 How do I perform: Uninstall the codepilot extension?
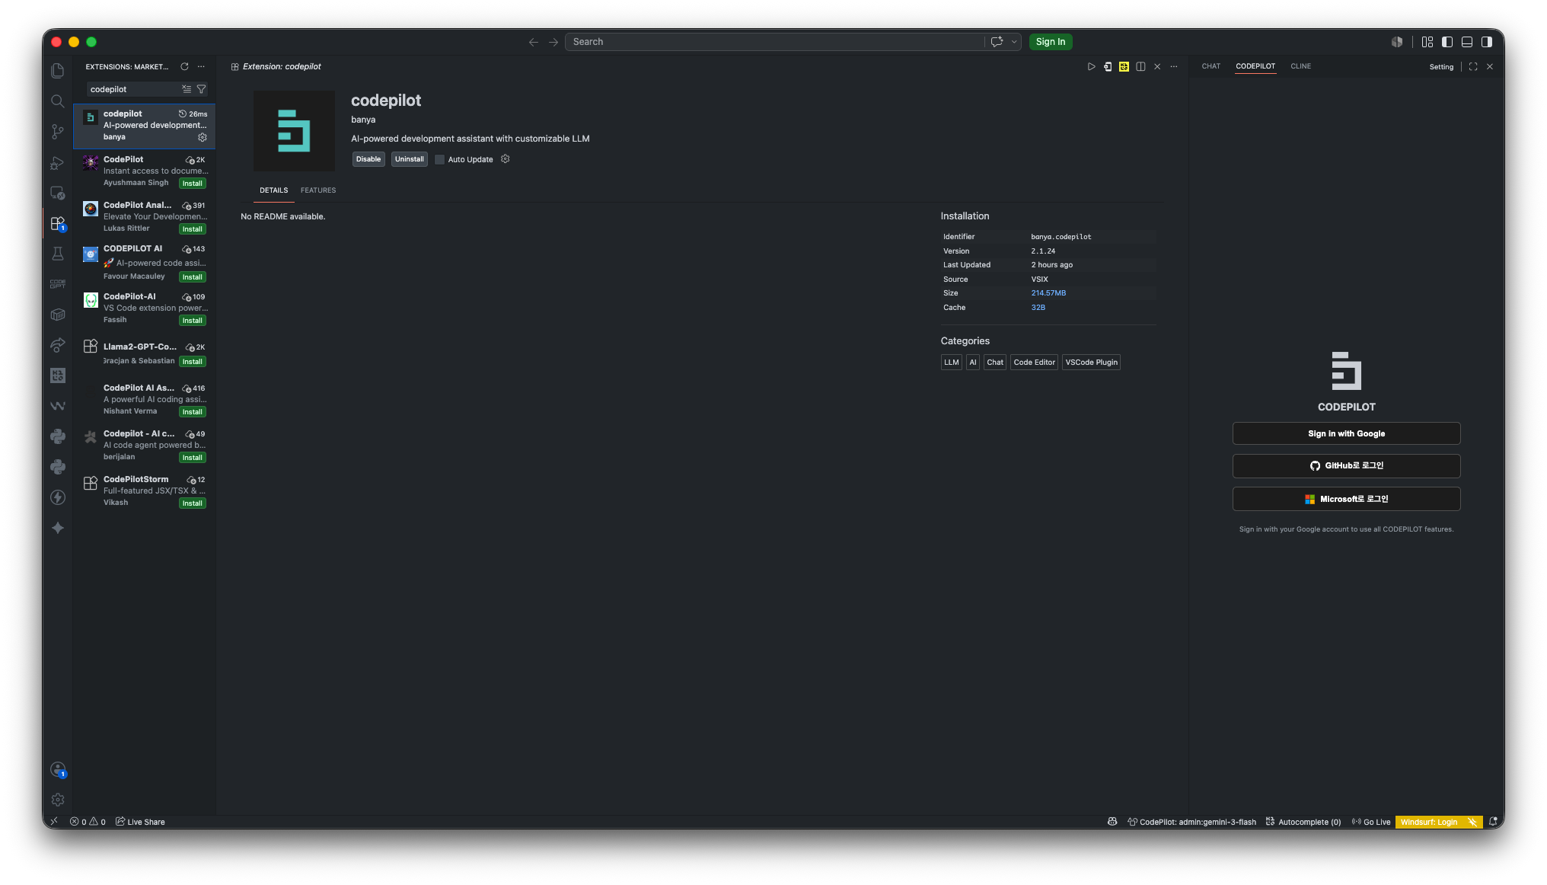tap(410, 159)
